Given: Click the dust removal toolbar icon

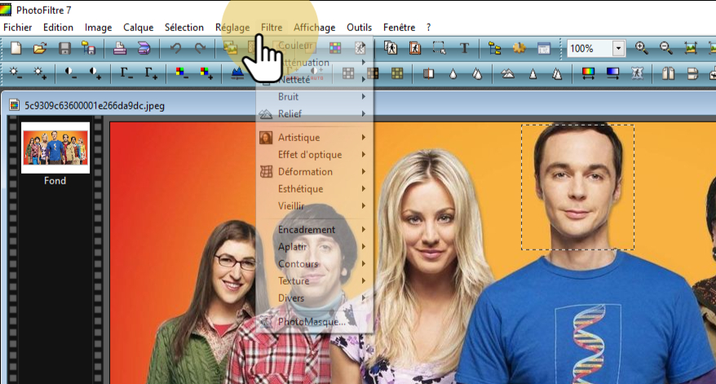Looking at the screenshot, I should (428, 73).
